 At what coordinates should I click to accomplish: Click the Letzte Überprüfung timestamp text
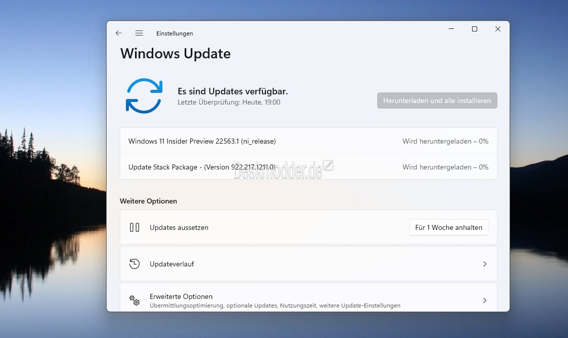229,102
